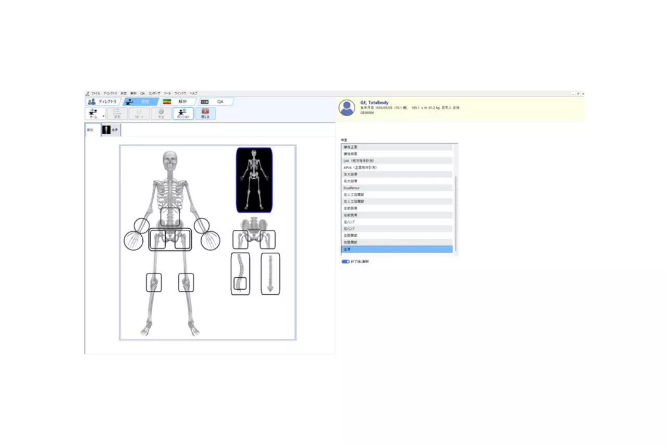Select the forearm circle on skeleton's left-side arm
This screenshot has width=667, height=445.
142,226
